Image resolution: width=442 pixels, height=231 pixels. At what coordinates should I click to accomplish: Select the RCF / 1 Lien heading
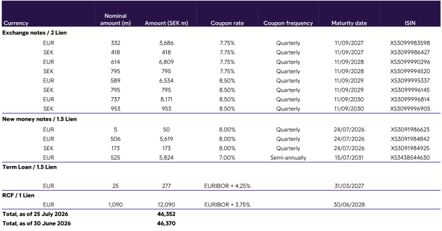click(x=18, y=195)
